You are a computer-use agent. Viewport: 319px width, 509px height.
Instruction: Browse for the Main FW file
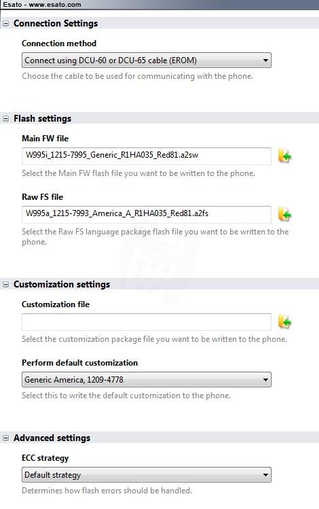(284, 156)
